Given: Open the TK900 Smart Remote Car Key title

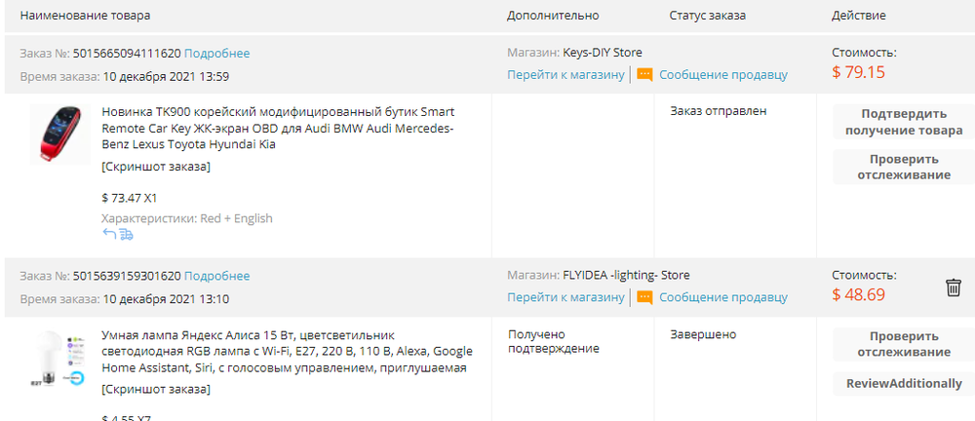Looking at the screenshot, I should coord(278,128).
